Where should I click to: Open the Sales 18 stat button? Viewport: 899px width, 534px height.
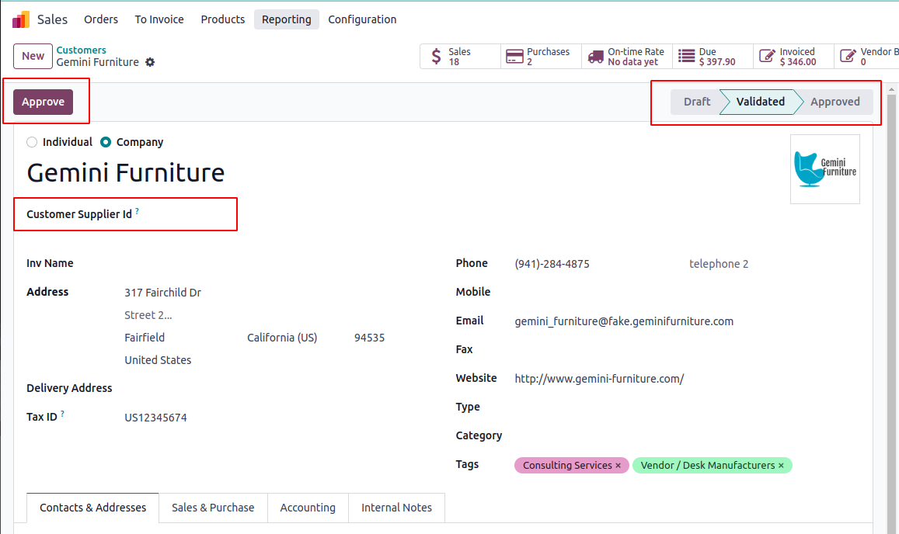461,56
